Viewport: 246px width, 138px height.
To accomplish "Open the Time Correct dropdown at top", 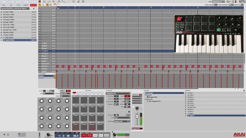I will pos(231,5).
